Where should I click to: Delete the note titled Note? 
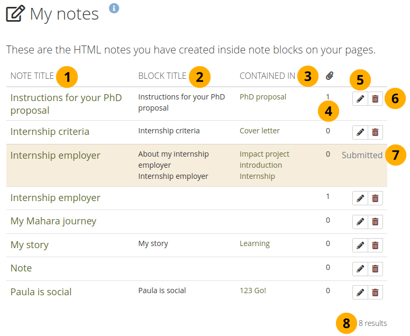coord(375,269)
